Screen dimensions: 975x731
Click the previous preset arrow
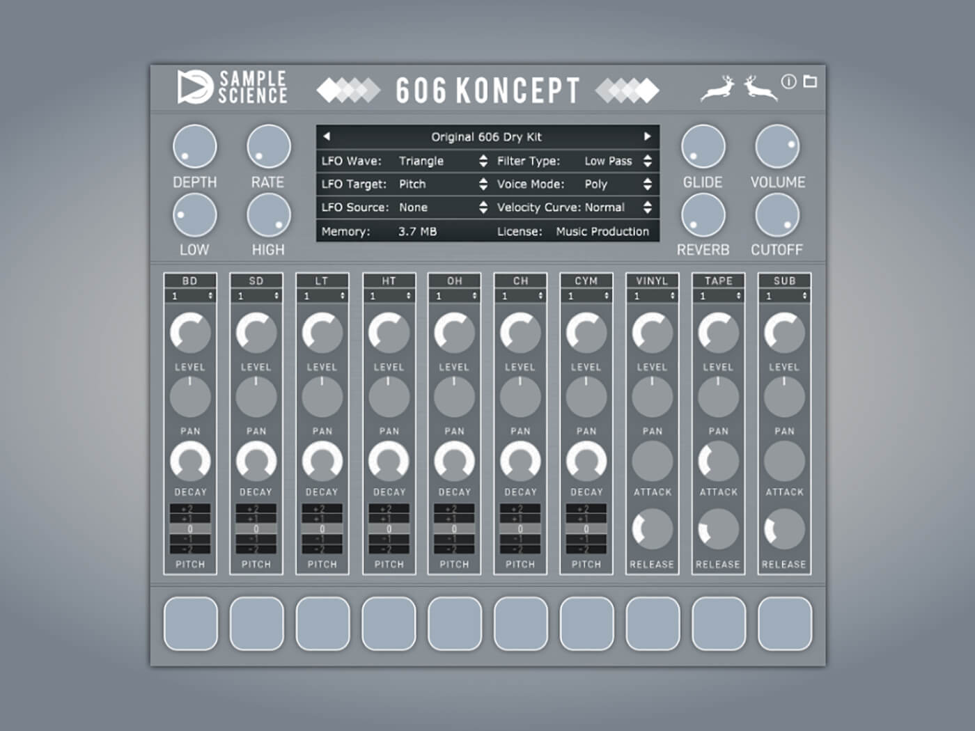coord(327,136)
